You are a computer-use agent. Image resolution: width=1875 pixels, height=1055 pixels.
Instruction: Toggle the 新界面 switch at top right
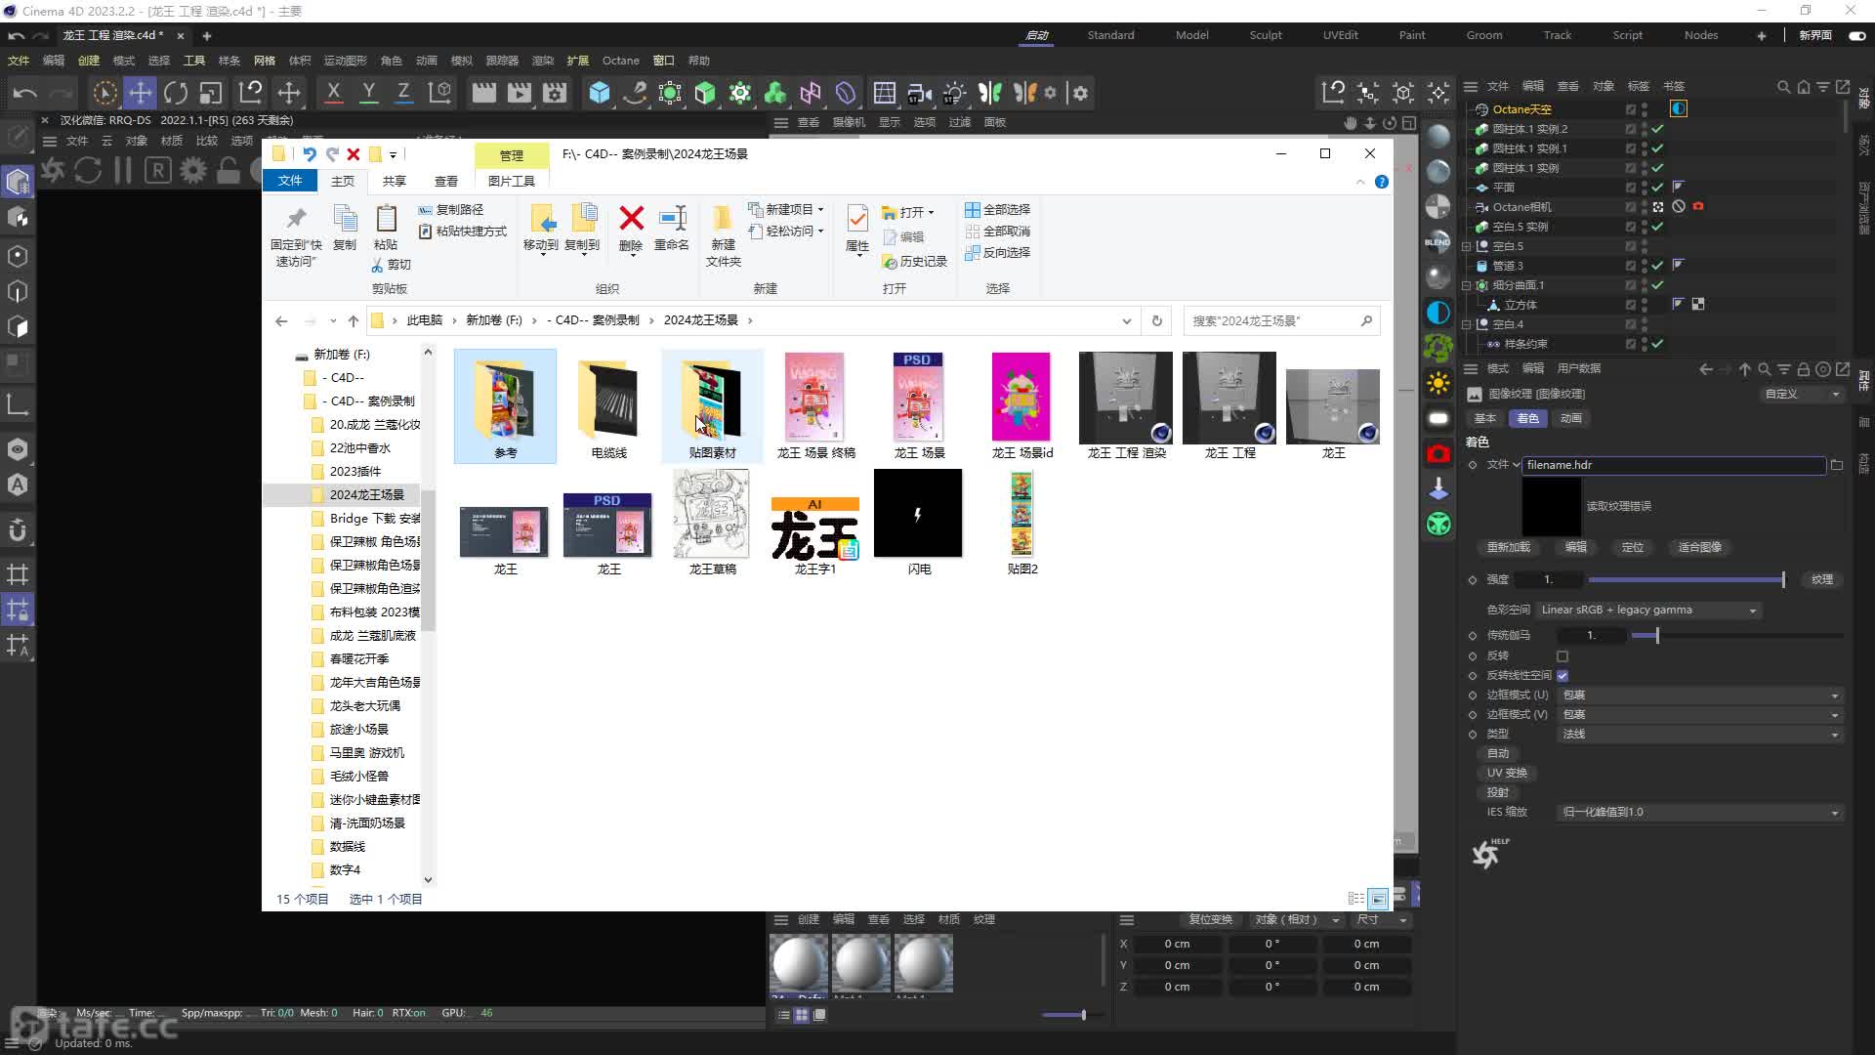(1856, 35)
